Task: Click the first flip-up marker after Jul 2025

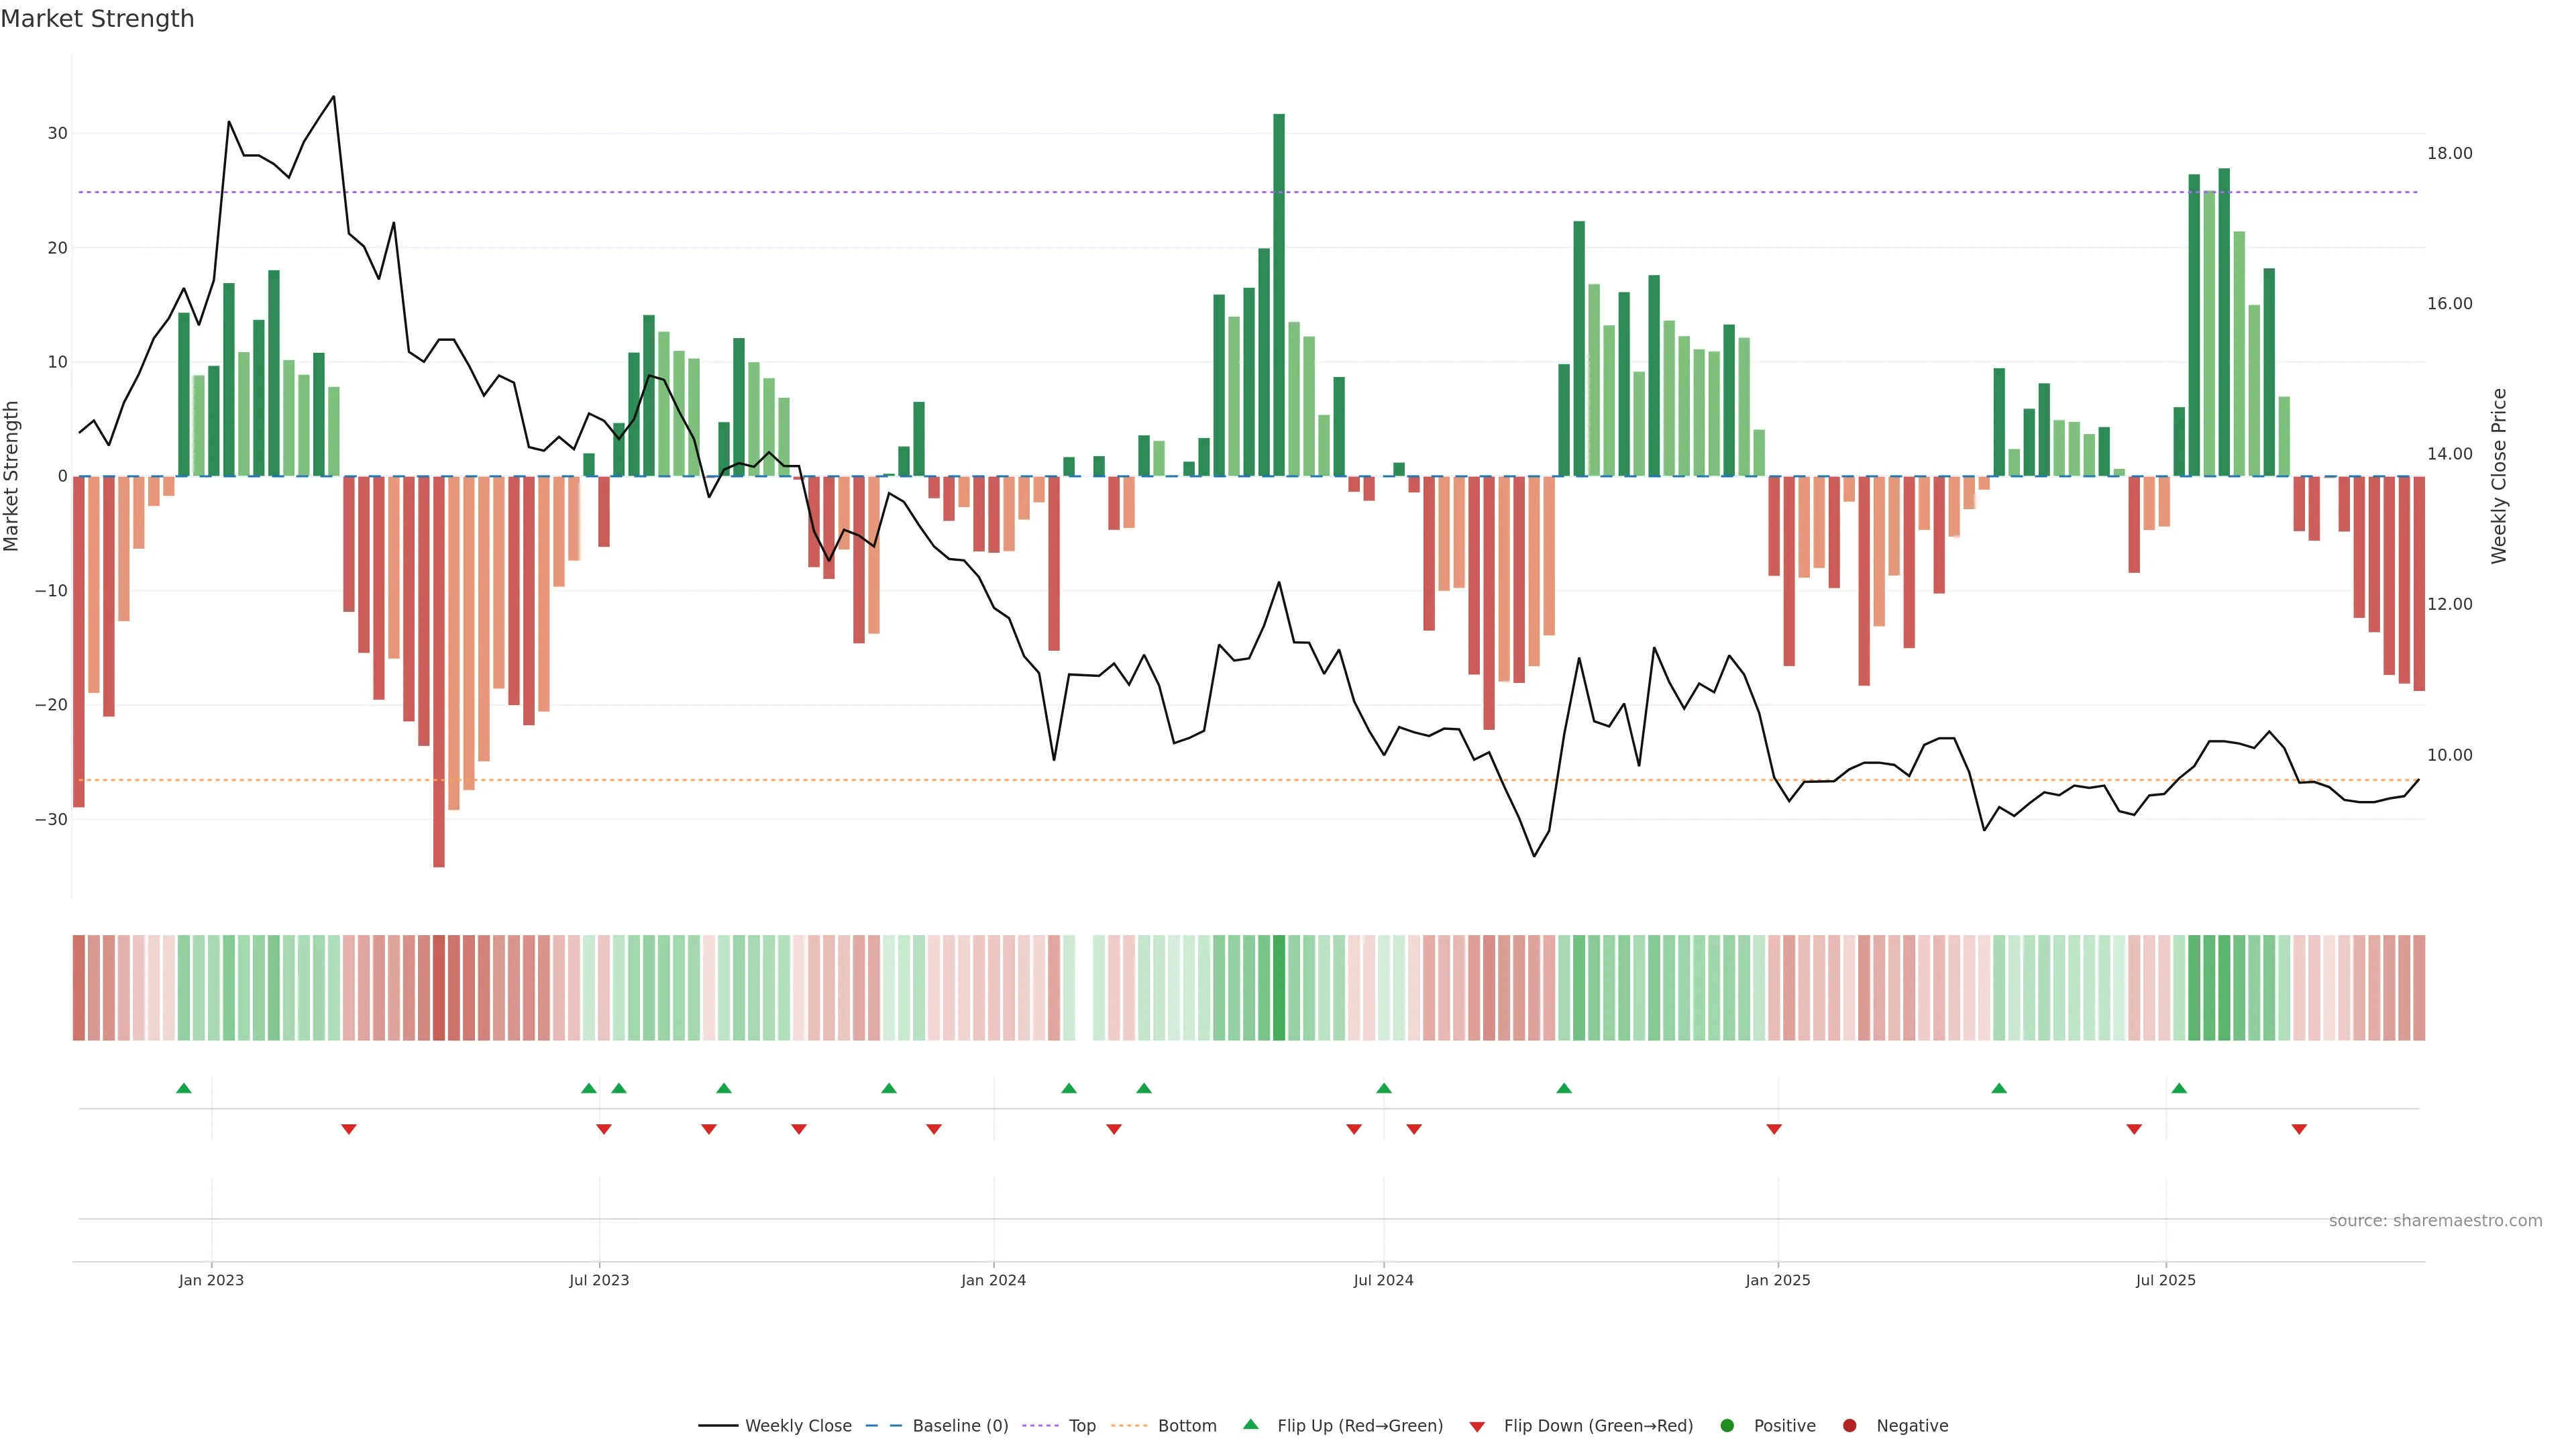Action: click(x=2179, y=1088)
